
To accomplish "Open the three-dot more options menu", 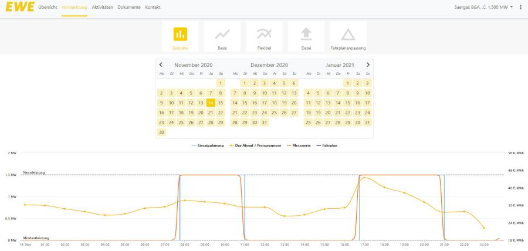I will (x=520, y=7).
